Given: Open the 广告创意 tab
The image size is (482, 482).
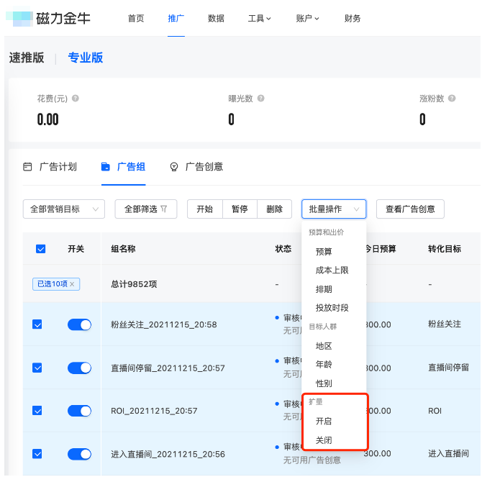Looking at the screenshot, I should pos(196,167).
